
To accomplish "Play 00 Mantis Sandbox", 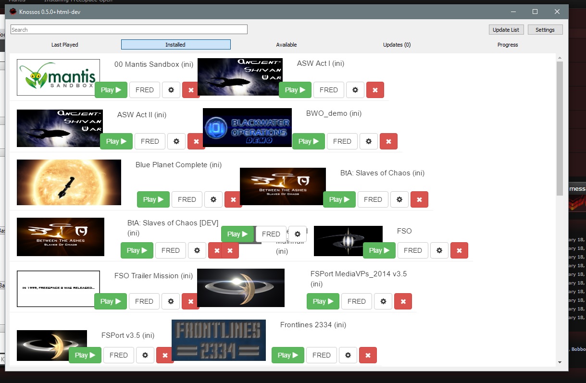I will tap(111, 90).
